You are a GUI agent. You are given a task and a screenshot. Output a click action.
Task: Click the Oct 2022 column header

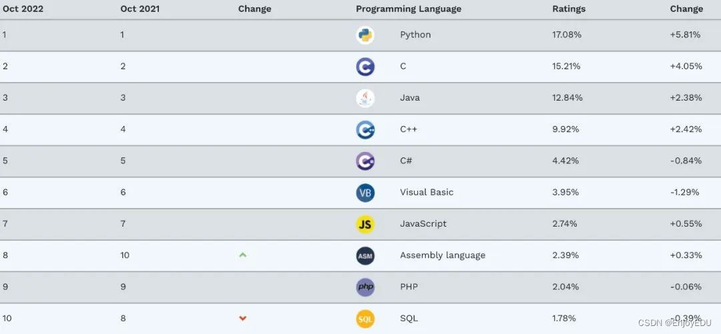tap(23, 9)
